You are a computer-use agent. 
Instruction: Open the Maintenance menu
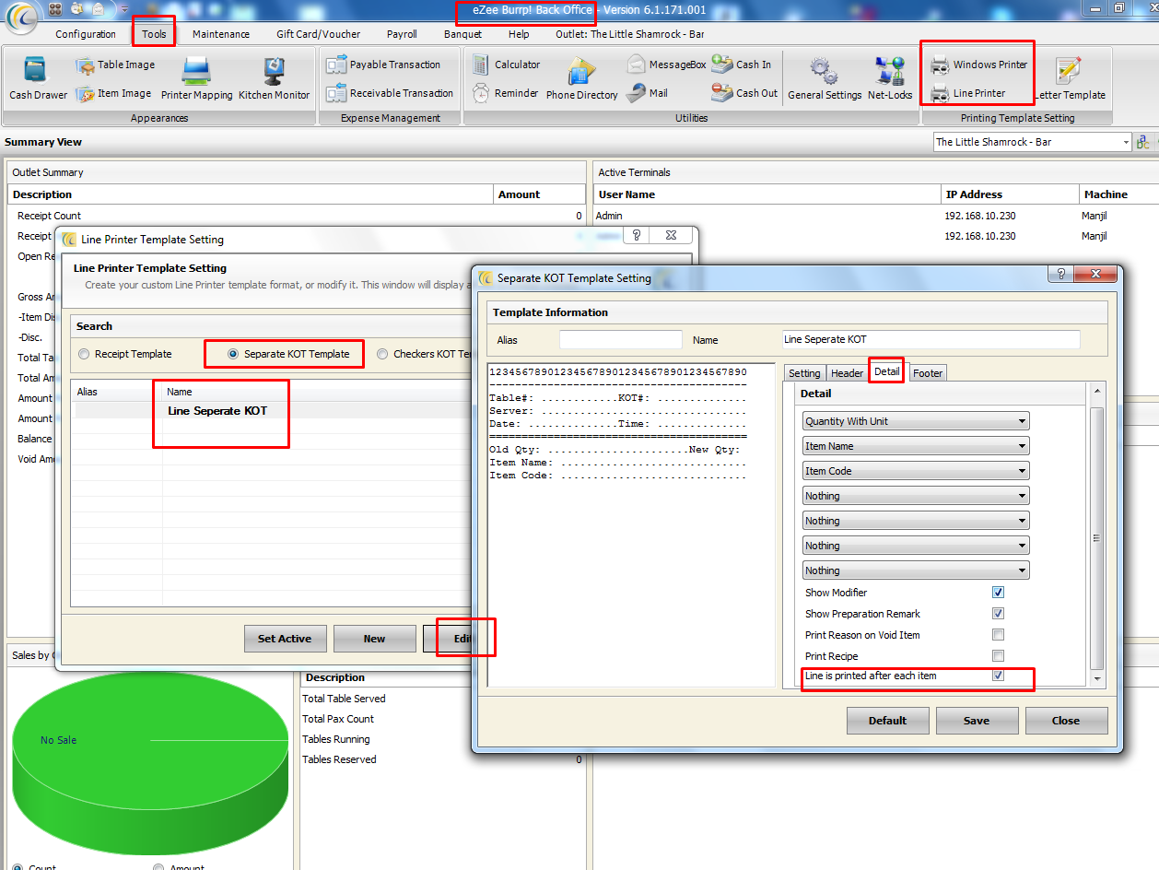point(221,34)
